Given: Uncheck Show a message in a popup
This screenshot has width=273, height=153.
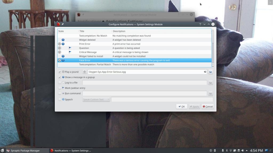Looking at the screenshot, I should [60, 77].
